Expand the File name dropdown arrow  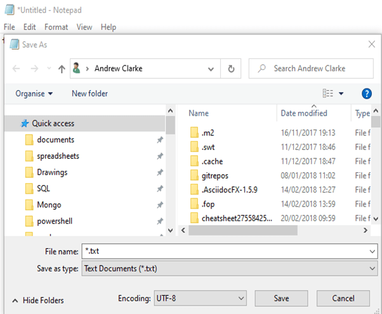tap(372, 251)
